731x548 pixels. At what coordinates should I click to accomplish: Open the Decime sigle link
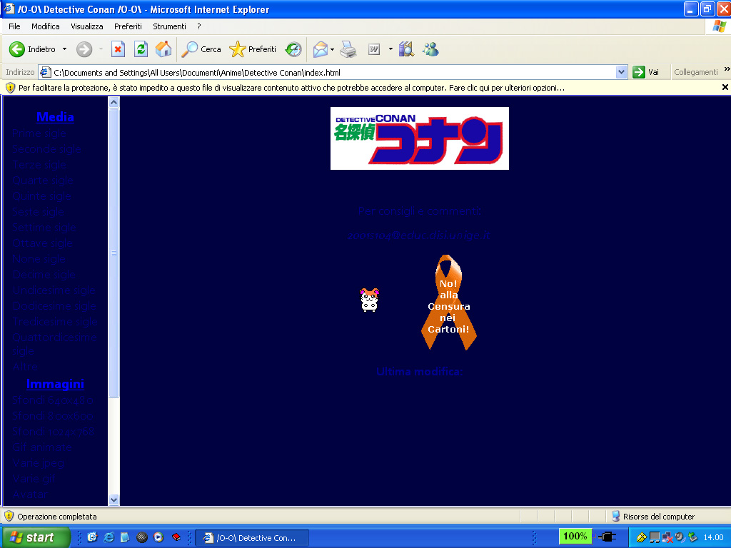coord(44,275)
